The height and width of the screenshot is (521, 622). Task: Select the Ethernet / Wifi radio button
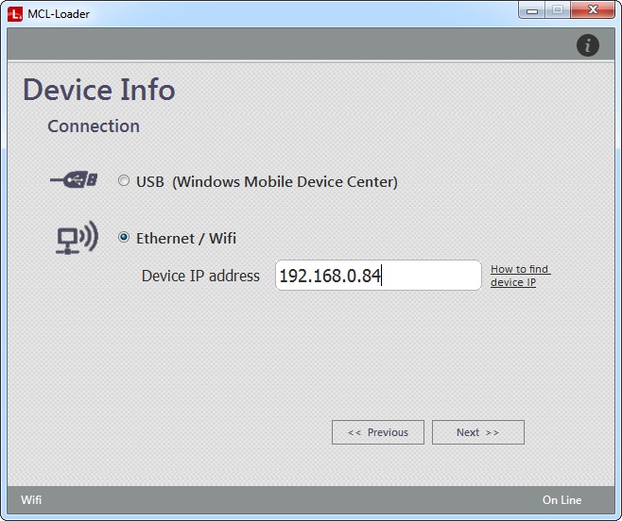(124, 238)
